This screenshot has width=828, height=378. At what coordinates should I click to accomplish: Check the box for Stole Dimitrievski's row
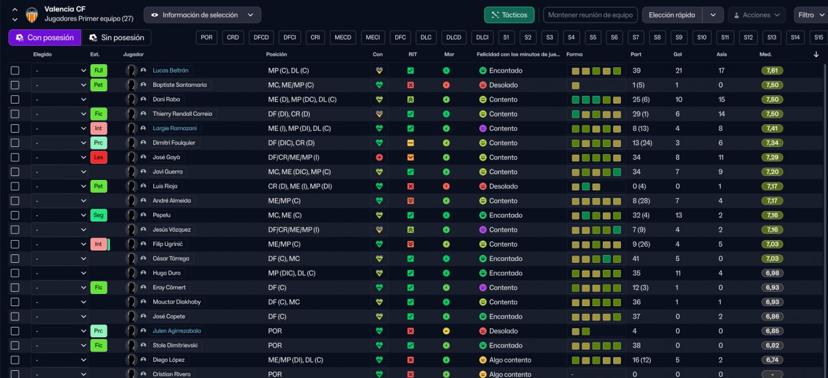tap(15, 345)
